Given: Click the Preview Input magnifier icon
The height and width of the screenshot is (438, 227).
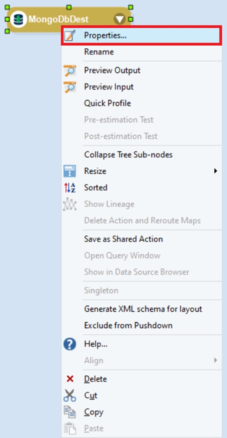Looking at the screenshot, I should (x=69, y=87).
